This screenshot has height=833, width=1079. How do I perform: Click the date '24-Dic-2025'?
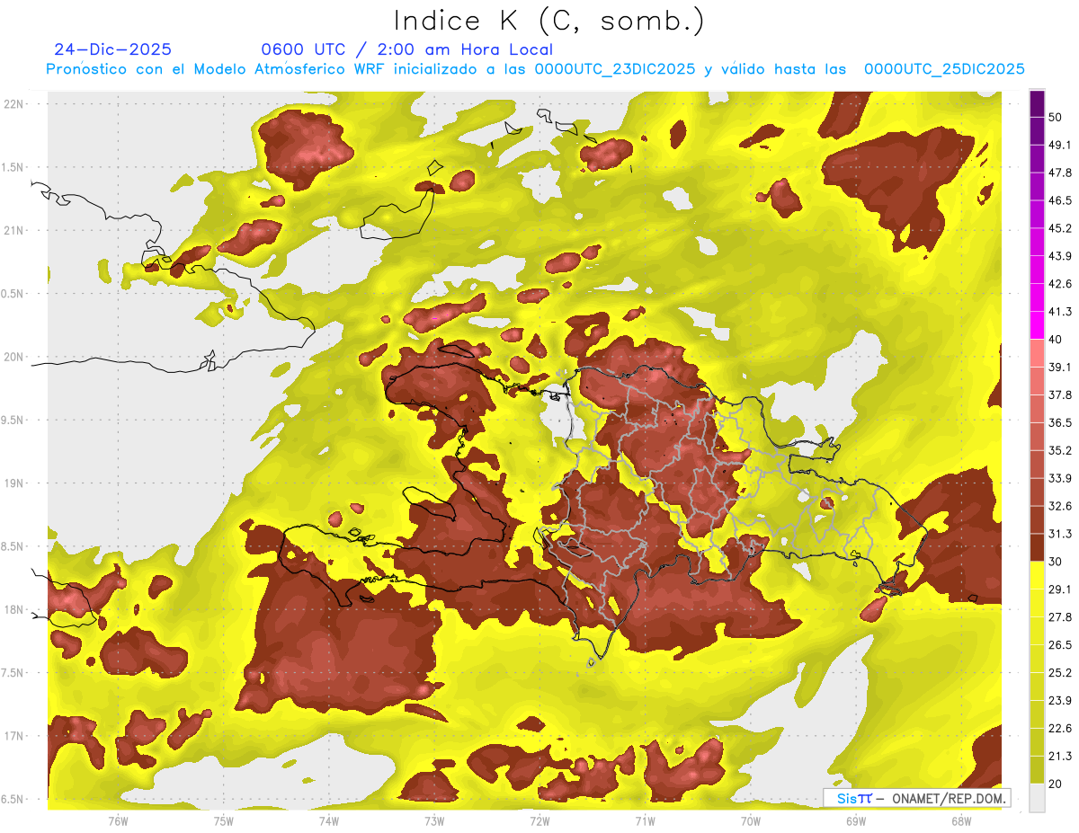(112, 49)
